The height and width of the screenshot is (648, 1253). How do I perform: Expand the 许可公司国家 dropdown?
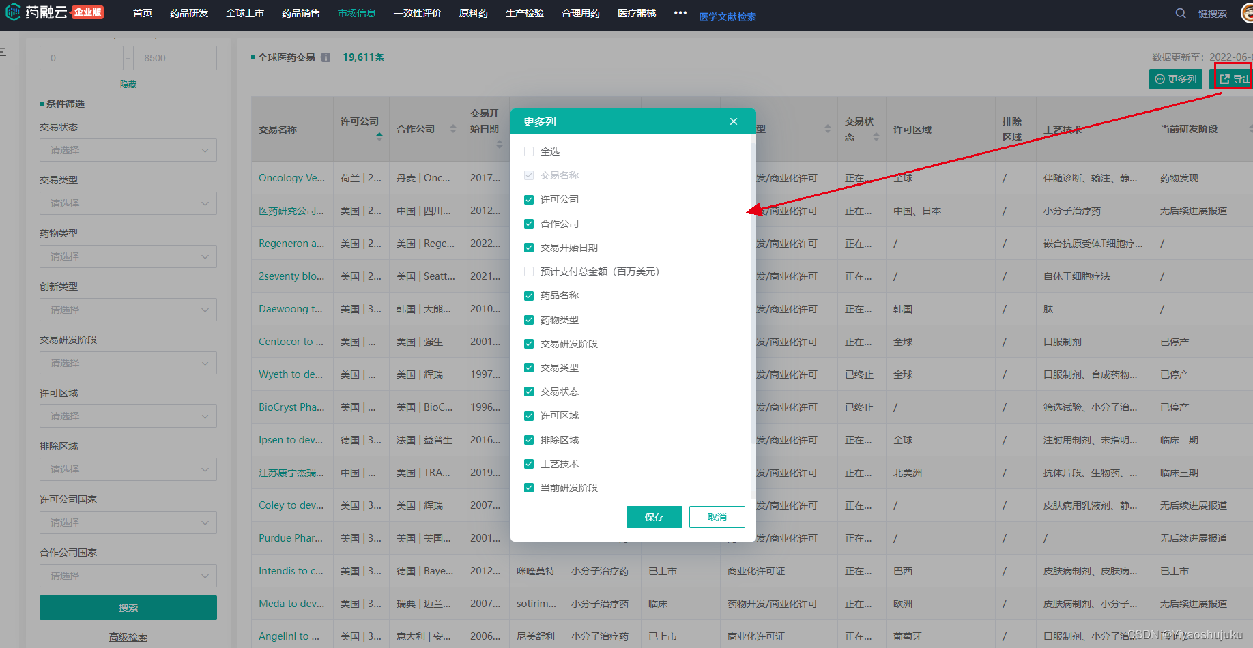(128, 522)
